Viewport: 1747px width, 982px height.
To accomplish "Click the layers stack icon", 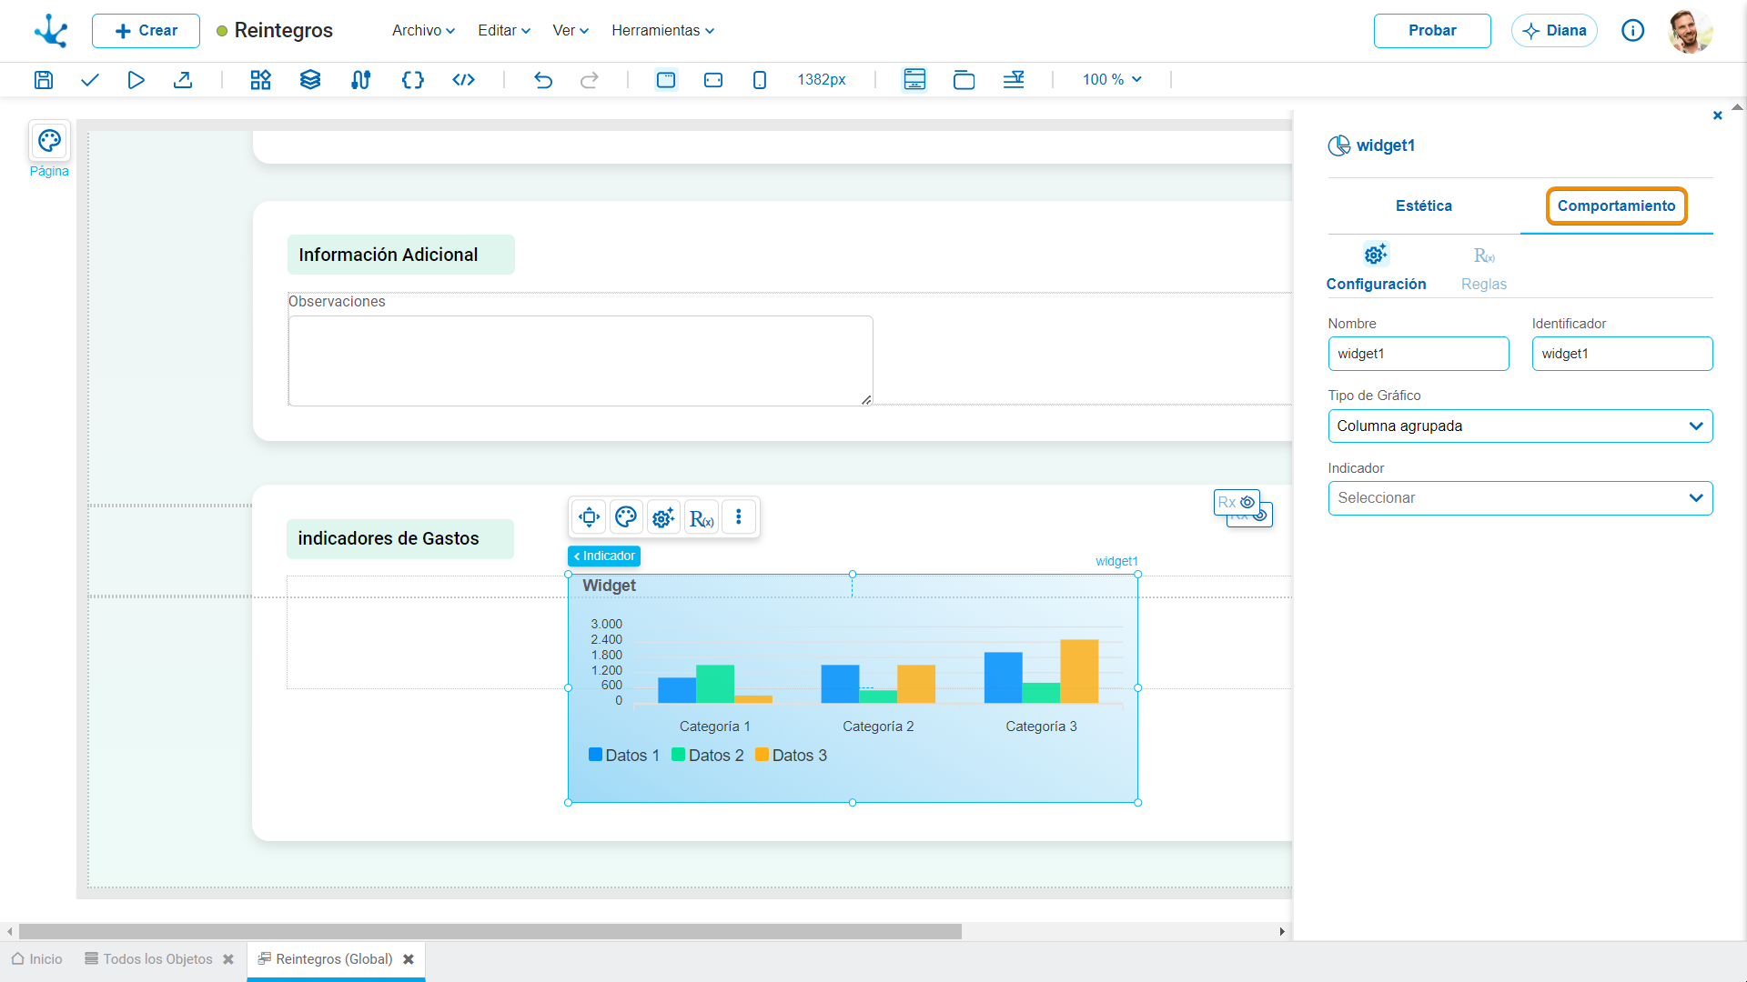I will point(310,80).
